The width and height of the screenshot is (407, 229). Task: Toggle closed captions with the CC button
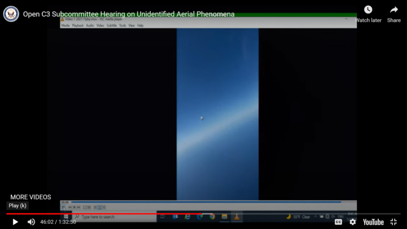(338, 222)
